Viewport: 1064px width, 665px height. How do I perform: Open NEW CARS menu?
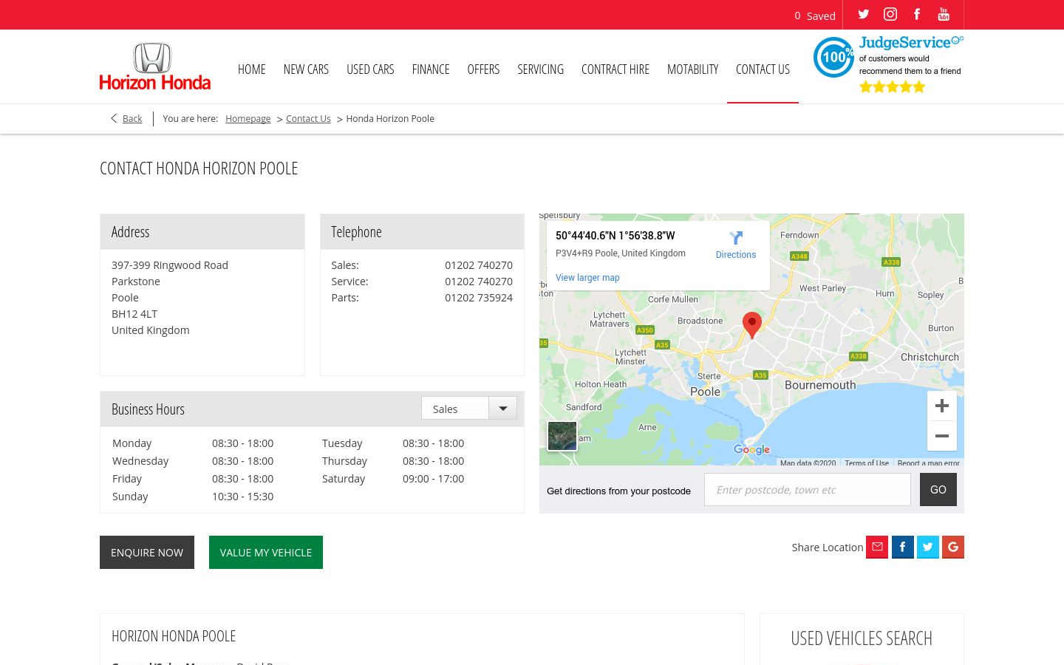tap(306, 69)
